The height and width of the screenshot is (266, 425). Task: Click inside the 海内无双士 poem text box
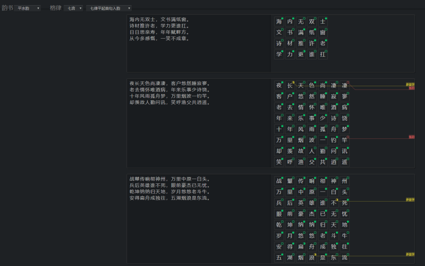(199, 43)
